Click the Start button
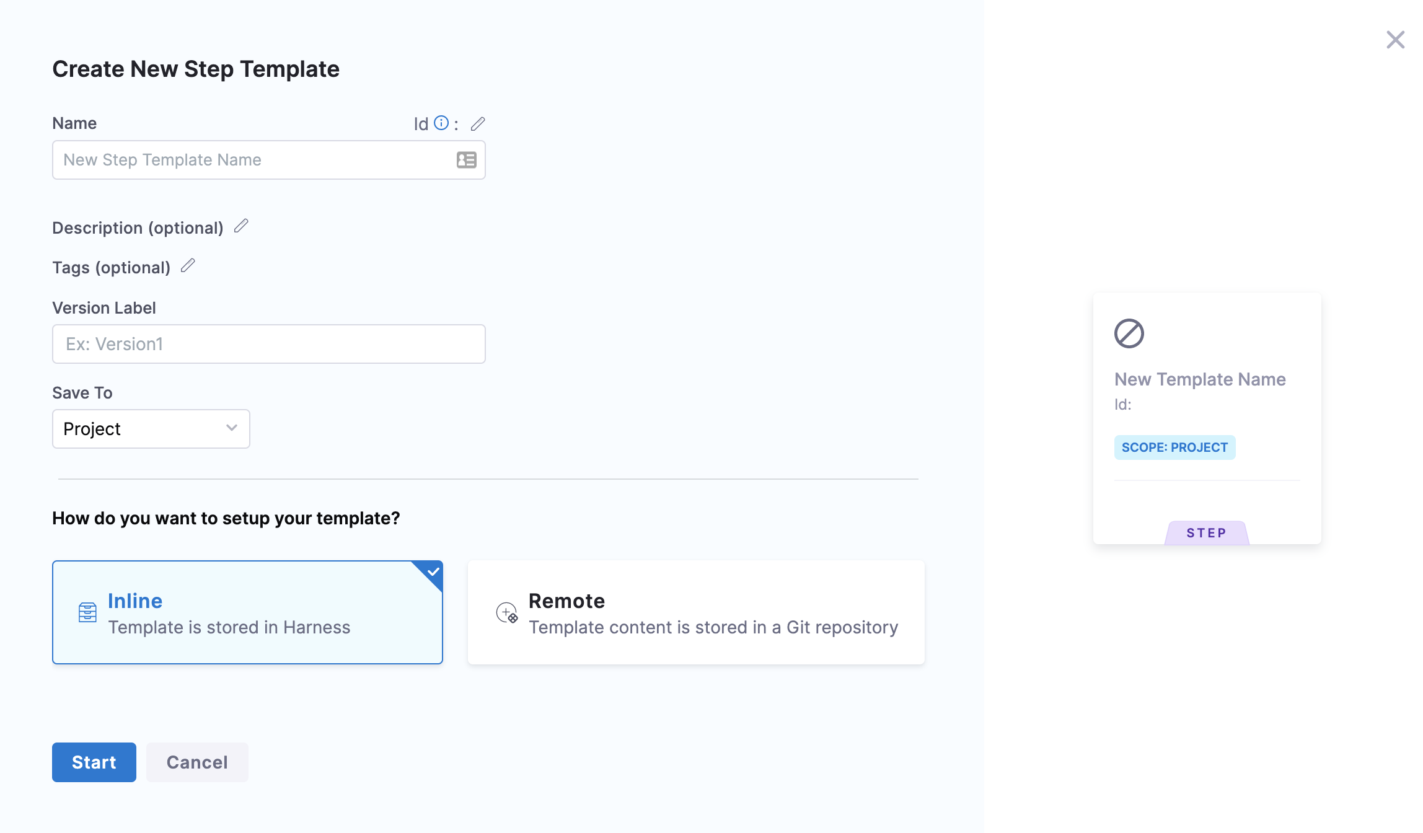1423x833 pixels. coord(94,762)
